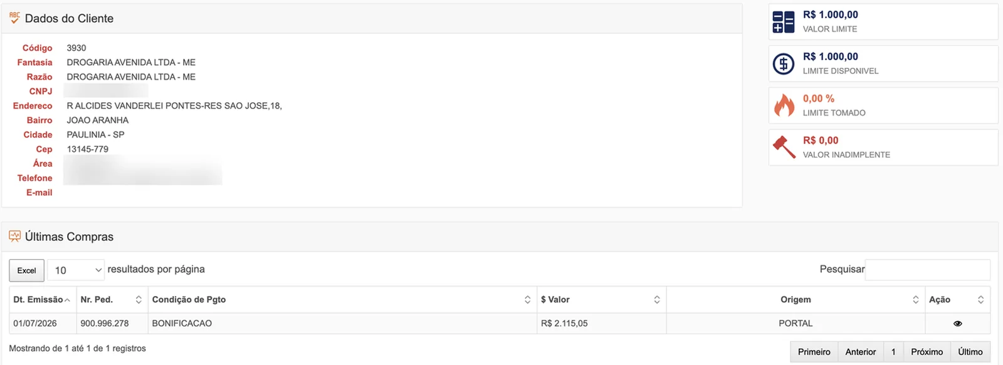Export purchases with the Excel button
This screenshot has width=1003, height=365.
(x=26, y=270)
